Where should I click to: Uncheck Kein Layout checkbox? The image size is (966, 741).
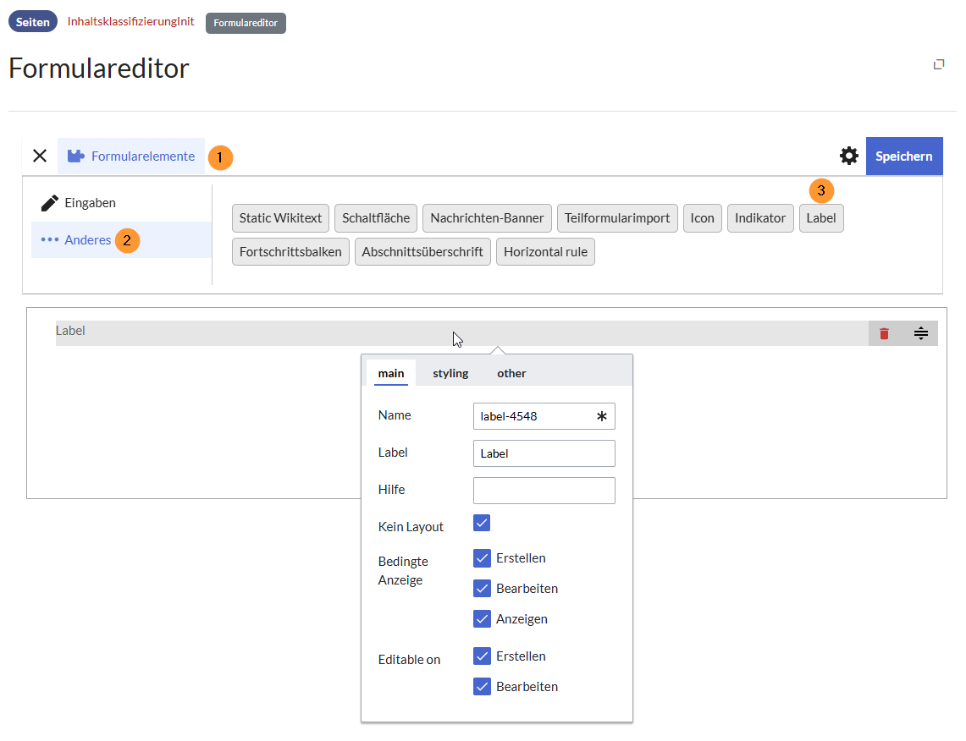pos(482,523)
